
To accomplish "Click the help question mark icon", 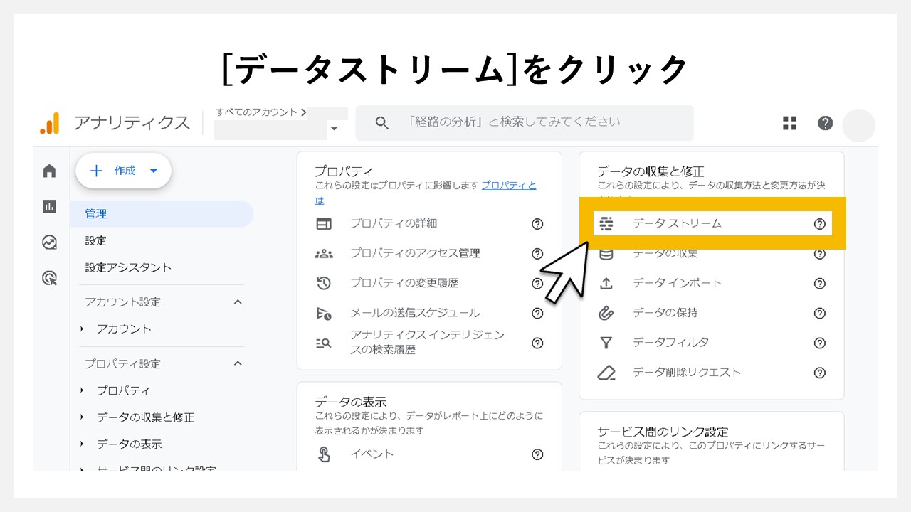I will pos(824,123).
